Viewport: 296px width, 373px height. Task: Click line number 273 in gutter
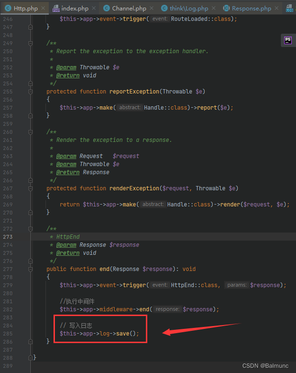tap(8, 237)
